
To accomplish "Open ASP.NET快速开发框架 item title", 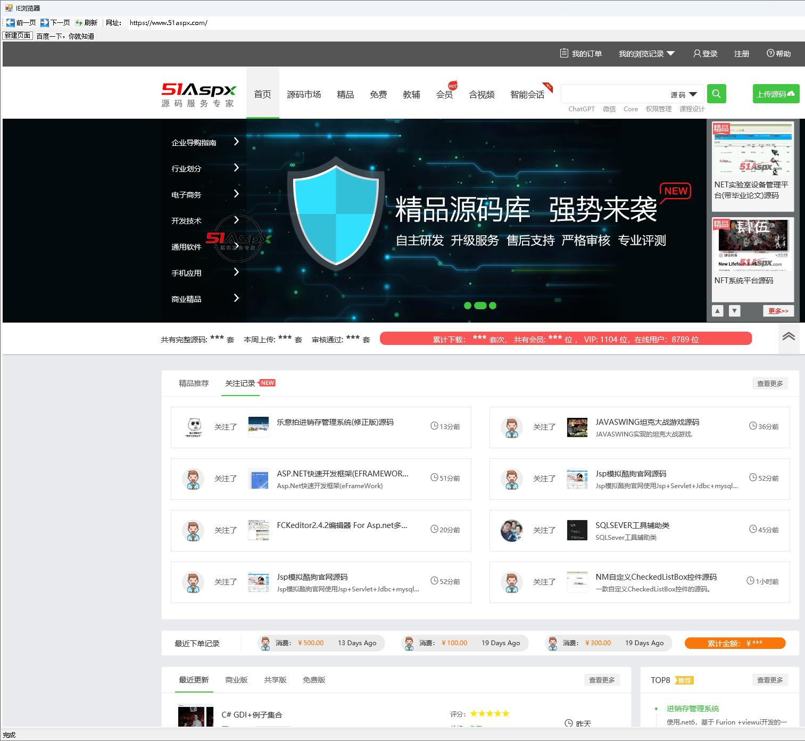I will click(x=343, y=474).
